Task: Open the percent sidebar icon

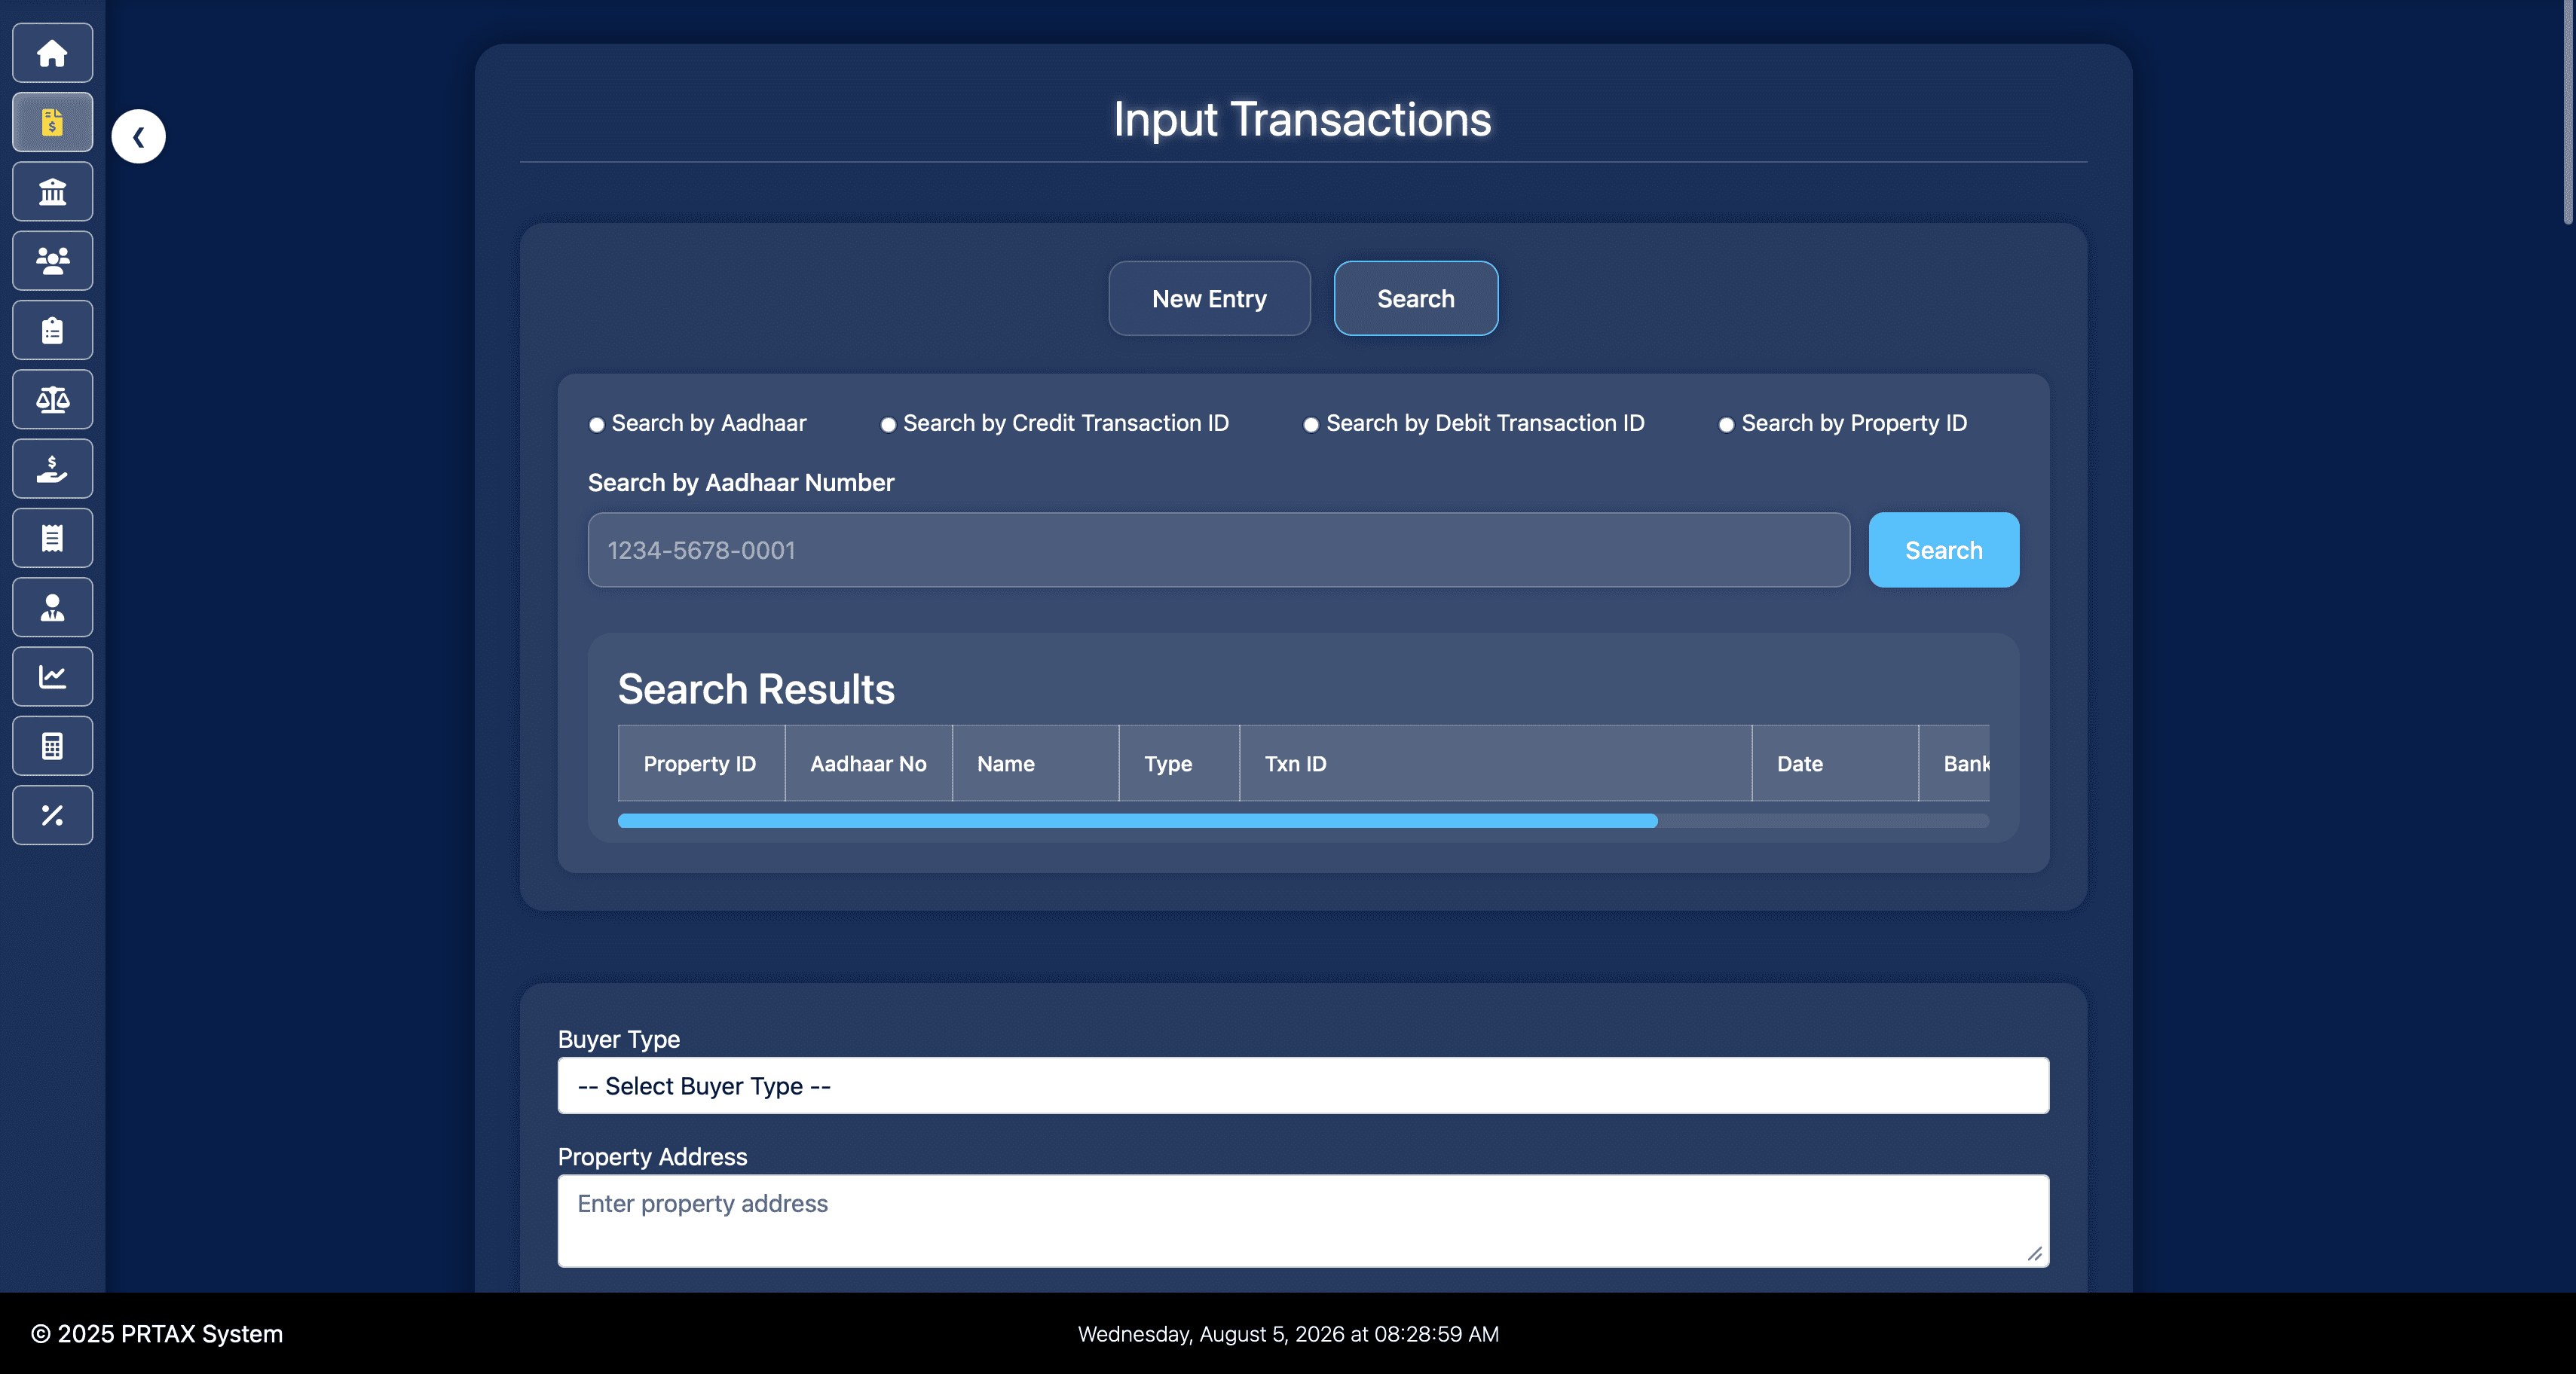Action: click(52, 815)
